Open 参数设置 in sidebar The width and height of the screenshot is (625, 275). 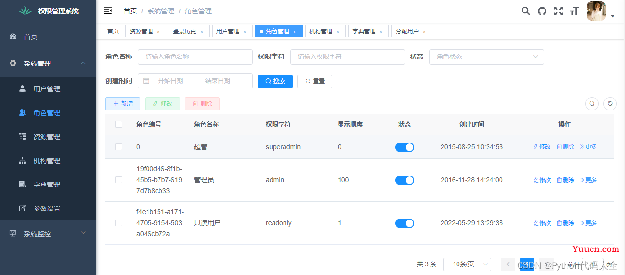click(x=48, y=209)
